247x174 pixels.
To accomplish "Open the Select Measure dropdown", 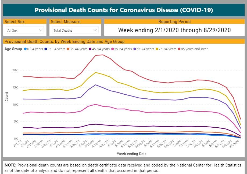I will [74, 30].
